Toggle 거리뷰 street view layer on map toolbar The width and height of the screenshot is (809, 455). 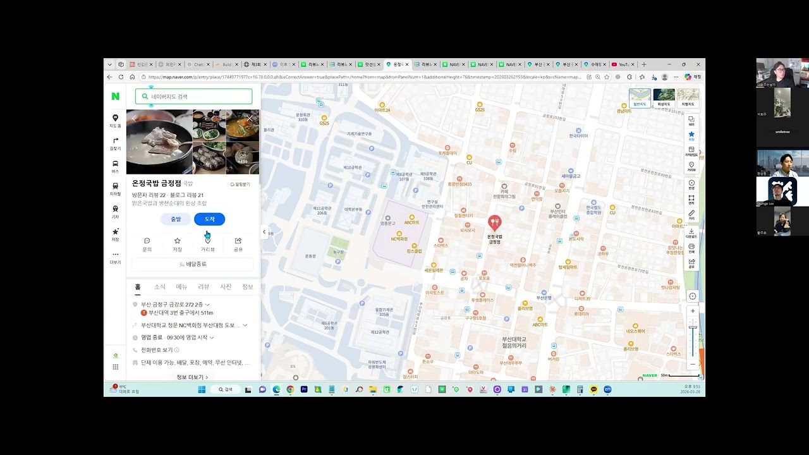pyautogui.click(x=691, y=166)
